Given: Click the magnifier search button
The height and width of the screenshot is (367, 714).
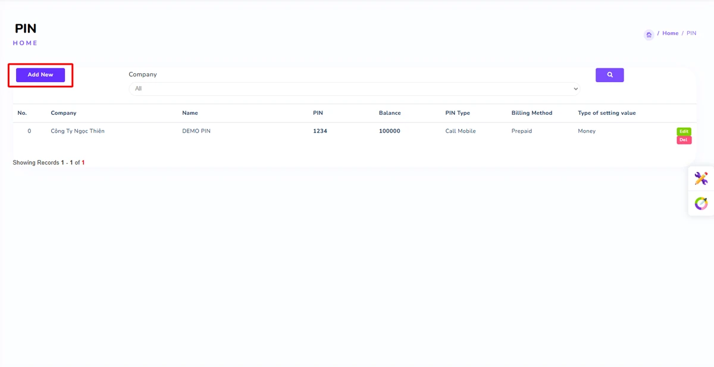Looking at the screenshot, I should (609, 75).
